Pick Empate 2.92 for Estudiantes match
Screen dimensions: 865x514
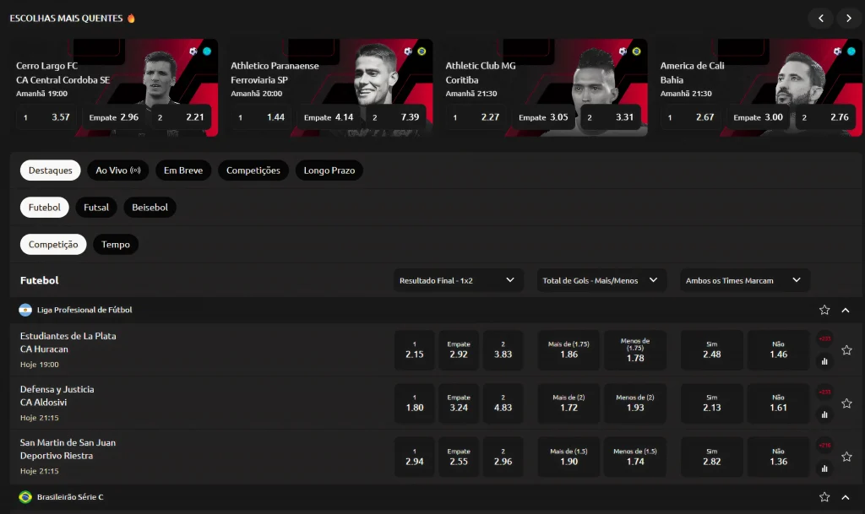tap(459, 350)
